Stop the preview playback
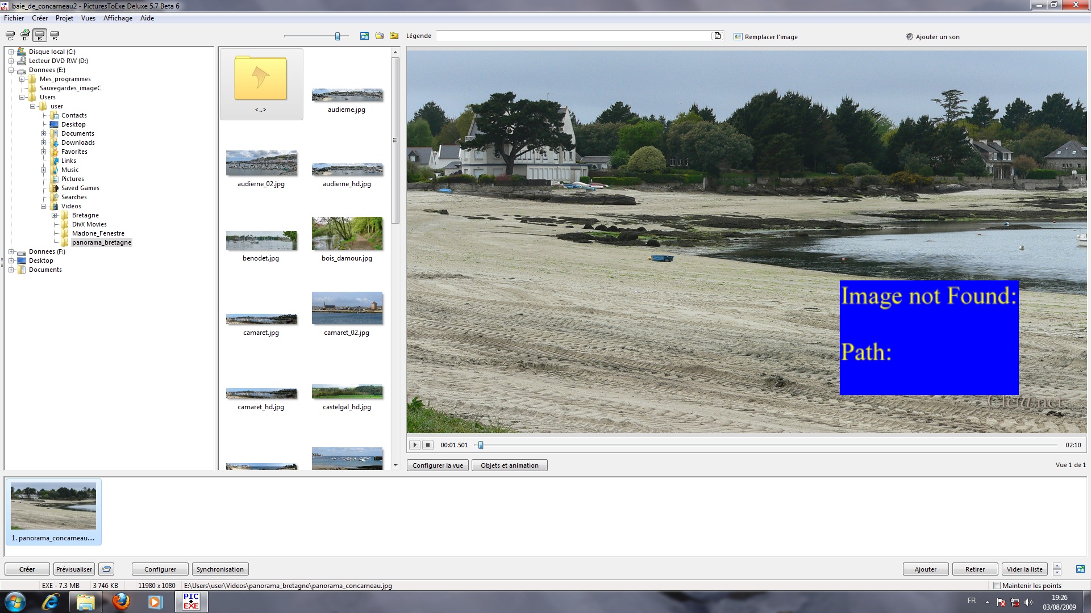 point(428,445)
